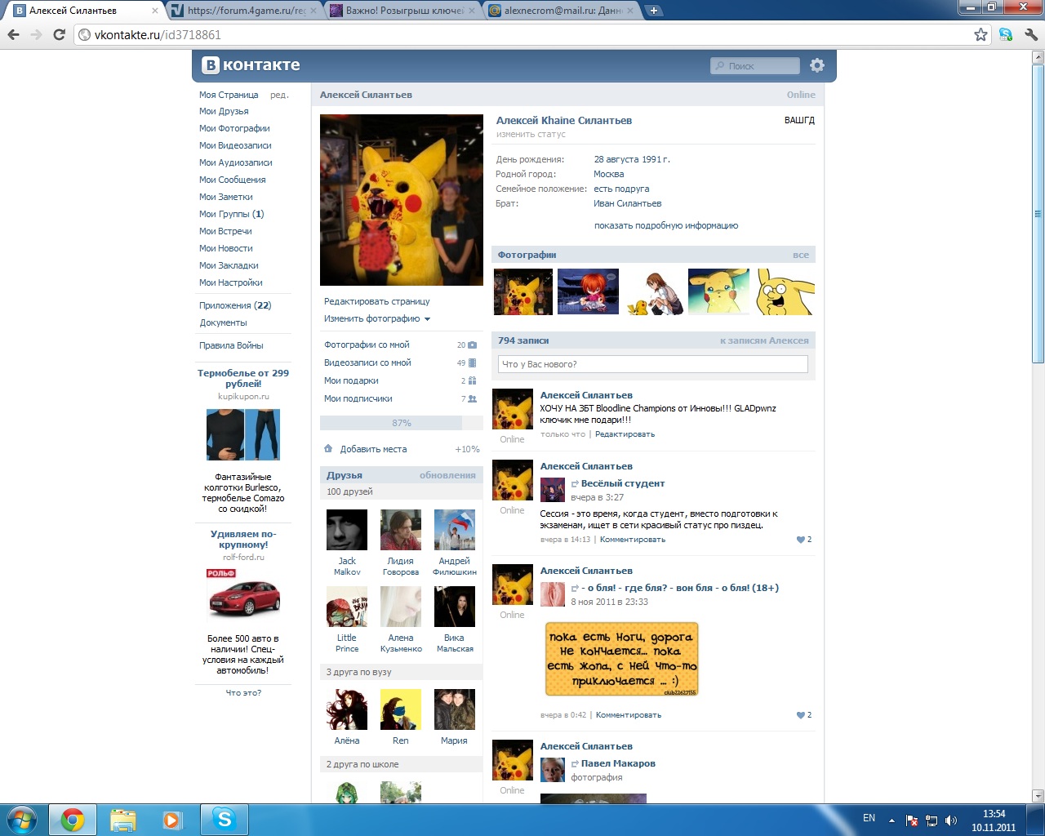This screenshot has width=1045, height=836.
Task: Open settings via the header gear icon
Action: [x=817, y=65]
